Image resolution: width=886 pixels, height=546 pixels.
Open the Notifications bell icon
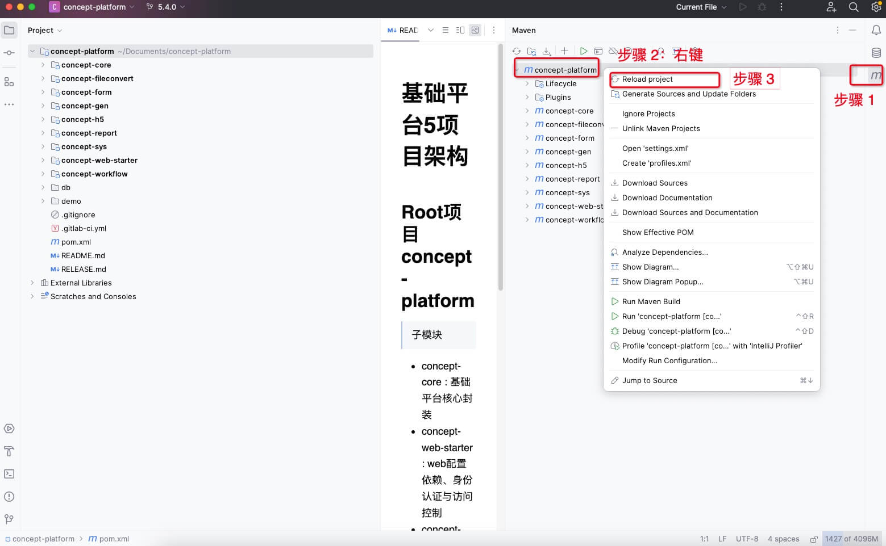pyautogui.click(x=876, y=30)
